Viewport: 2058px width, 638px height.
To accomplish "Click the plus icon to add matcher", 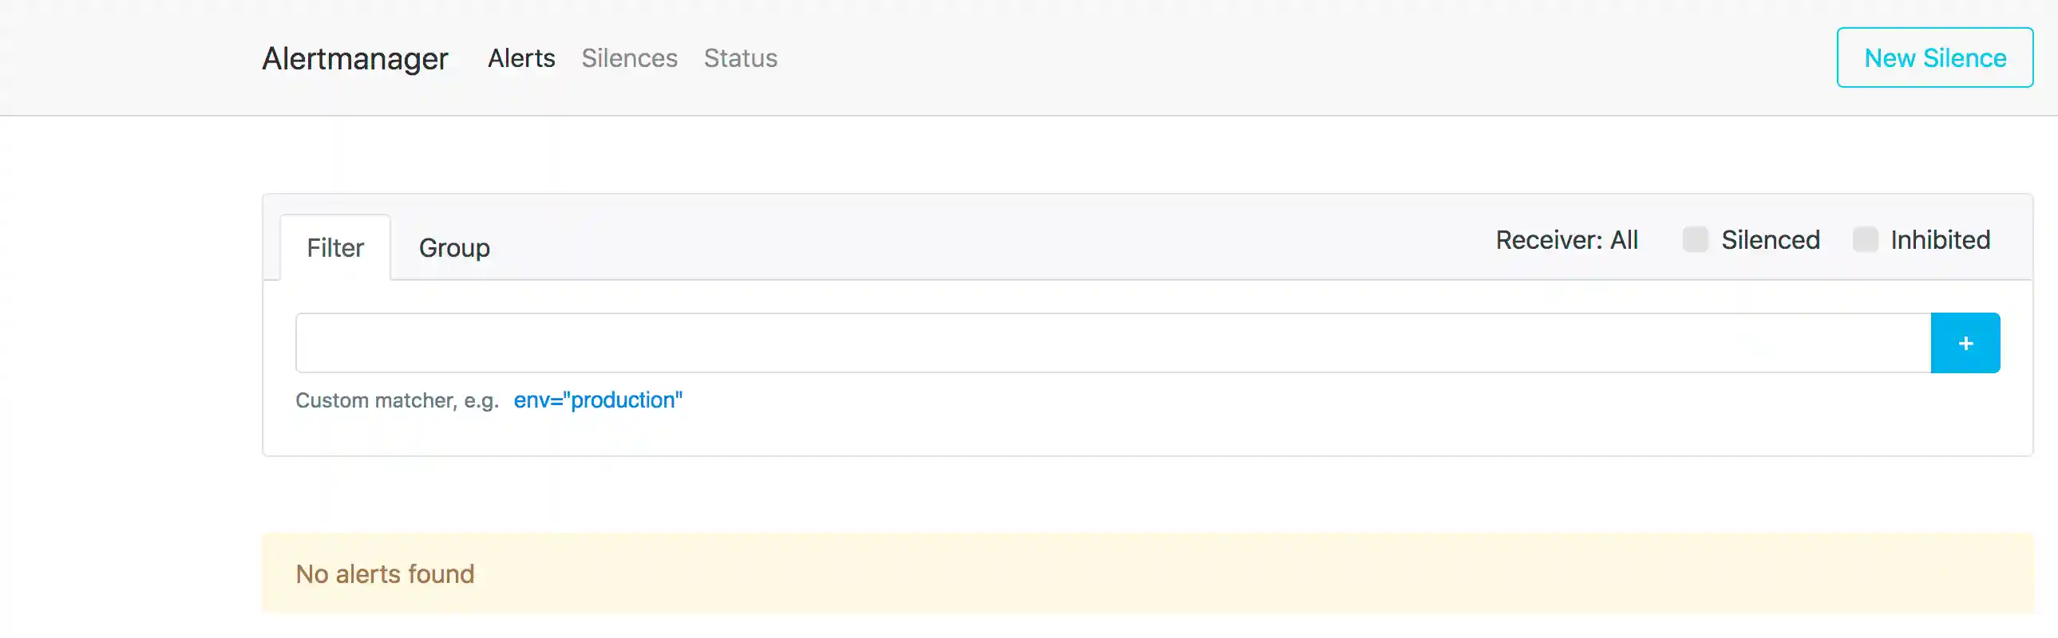I will click(1965, 344).
